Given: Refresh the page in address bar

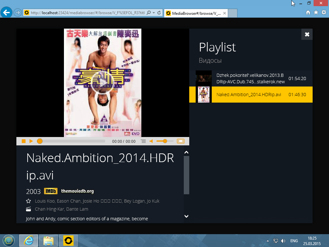Looking at the screenshot, I should [159, 13].
